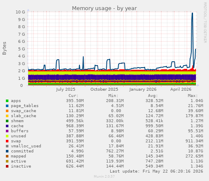The image size is (209, 181).
Task: Click the committed Max value 10.87G
Action: 196,151
